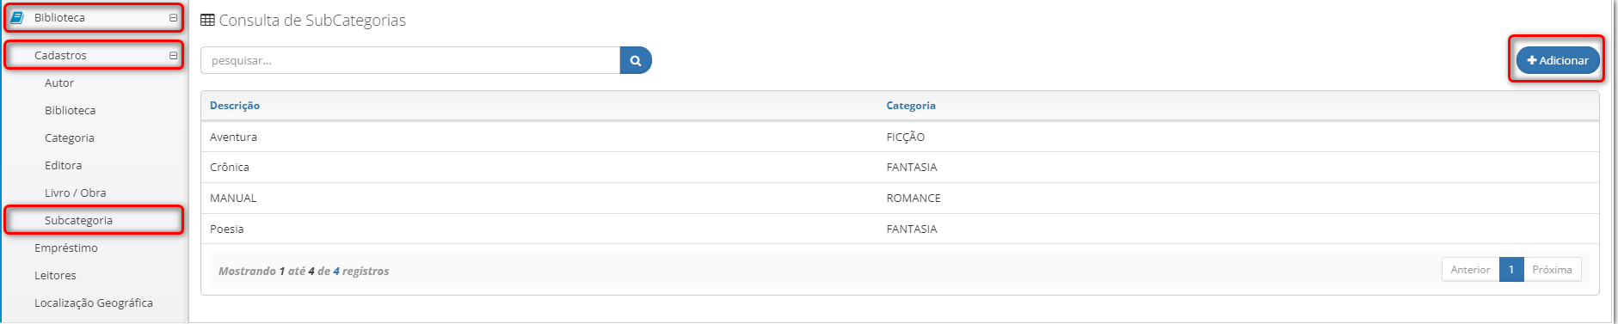Select Subcategoria in the sidebar
1618x324 pixels.
point(78,220)
